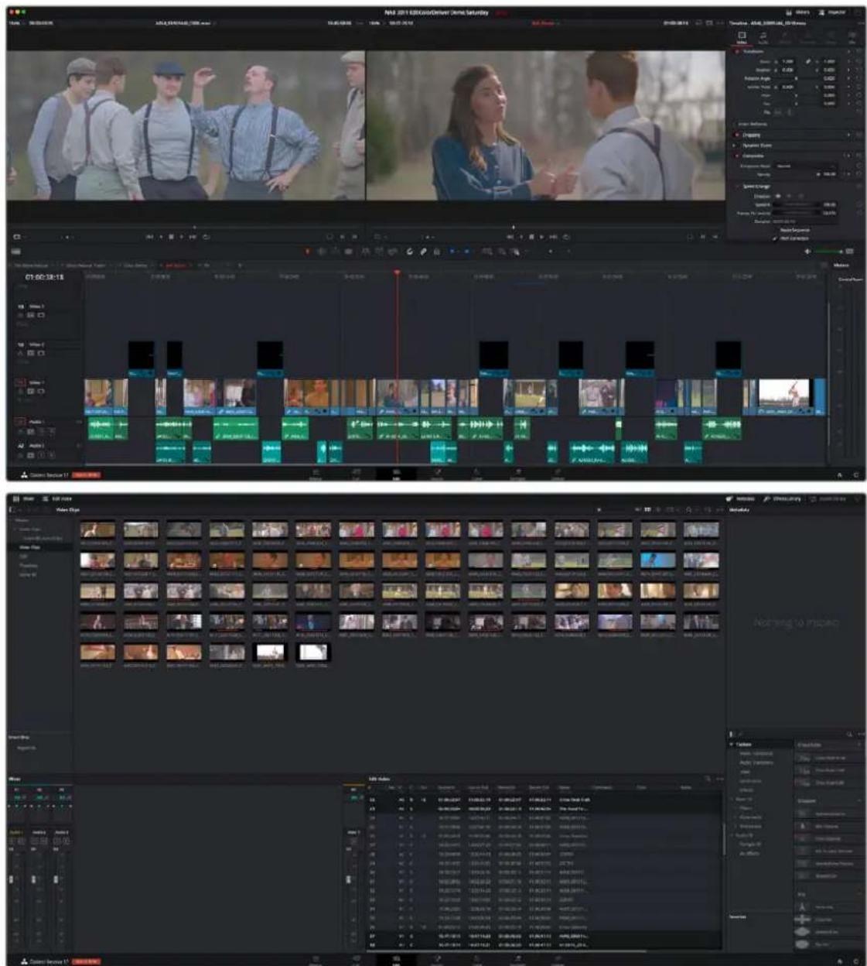
Task: Switch to the Cut page in top window
Action: click(x=356, y=472)
